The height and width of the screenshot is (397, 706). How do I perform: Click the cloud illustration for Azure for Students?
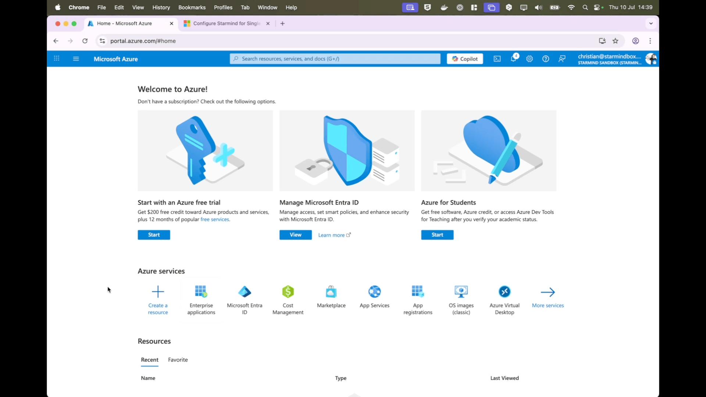pos(489,151)
